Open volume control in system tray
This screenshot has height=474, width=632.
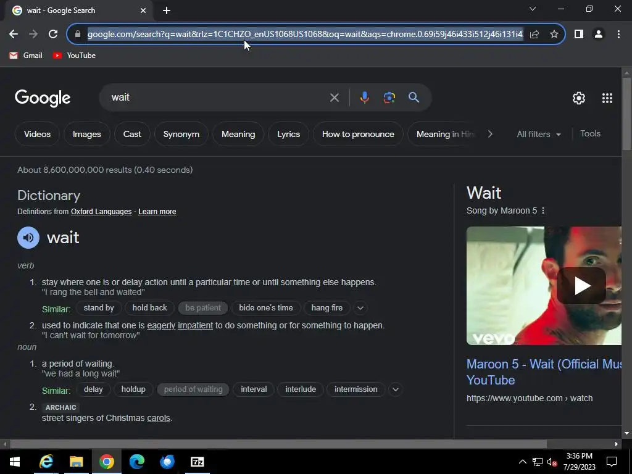pyautogui.click(x=552, y=462)
